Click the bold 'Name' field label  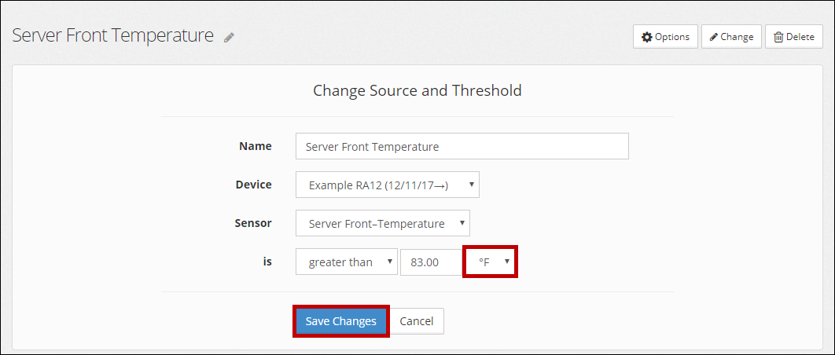pyautogui.click(x=256, y=146)
